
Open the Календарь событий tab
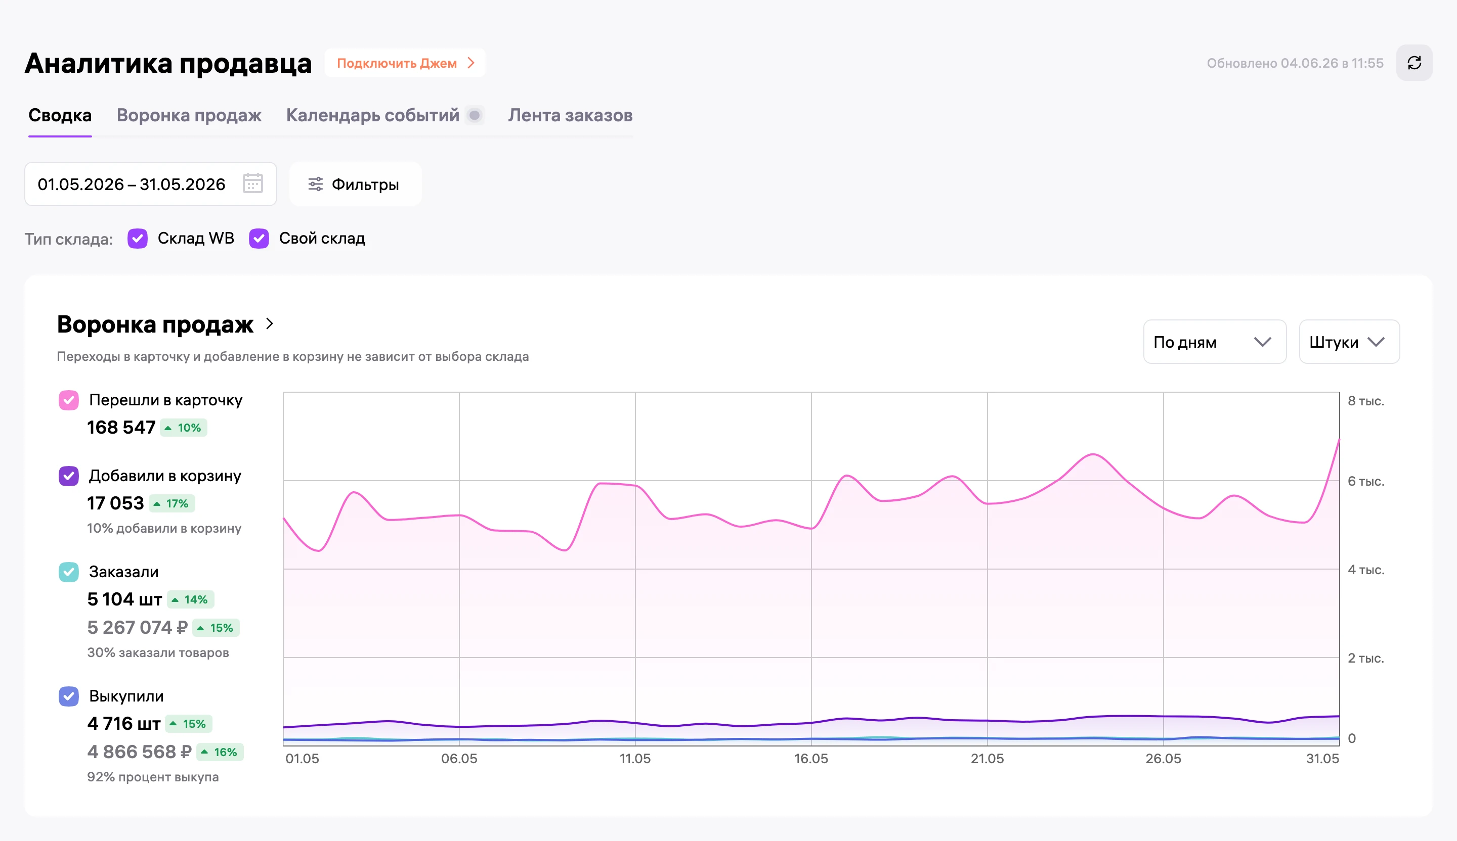pos(373,115)
